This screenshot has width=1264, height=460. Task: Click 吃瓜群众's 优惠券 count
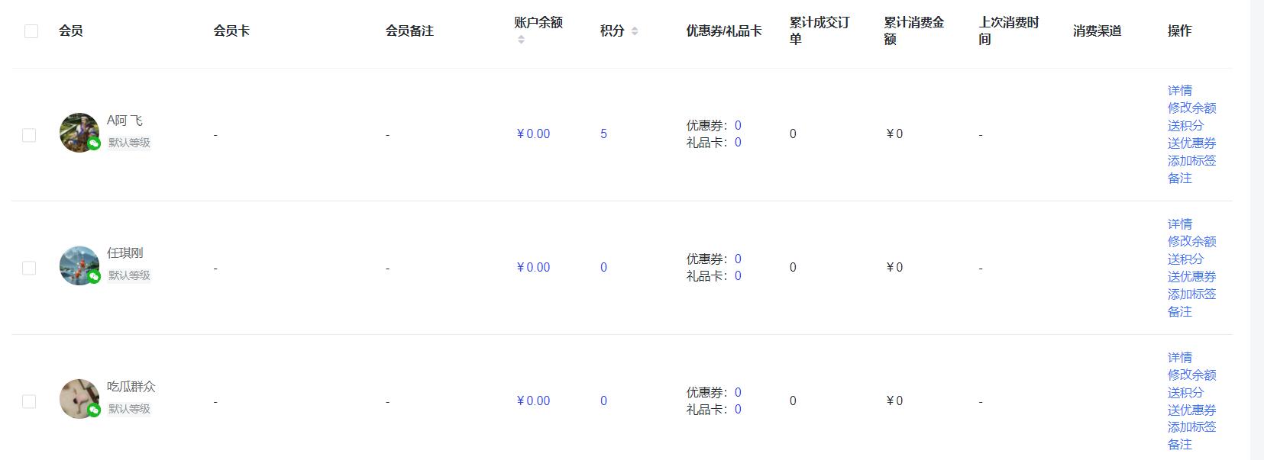(x=738, y=393)
